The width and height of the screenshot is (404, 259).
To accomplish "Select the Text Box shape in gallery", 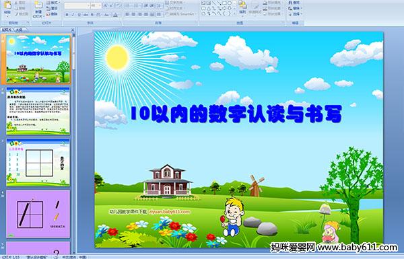I will coord(203,3).
